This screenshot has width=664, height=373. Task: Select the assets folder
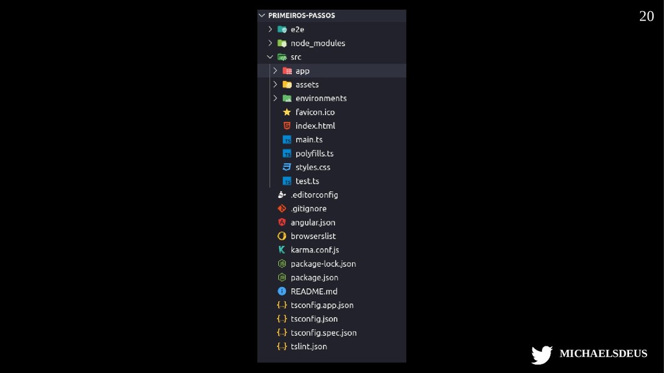click(x=307, y=85)
